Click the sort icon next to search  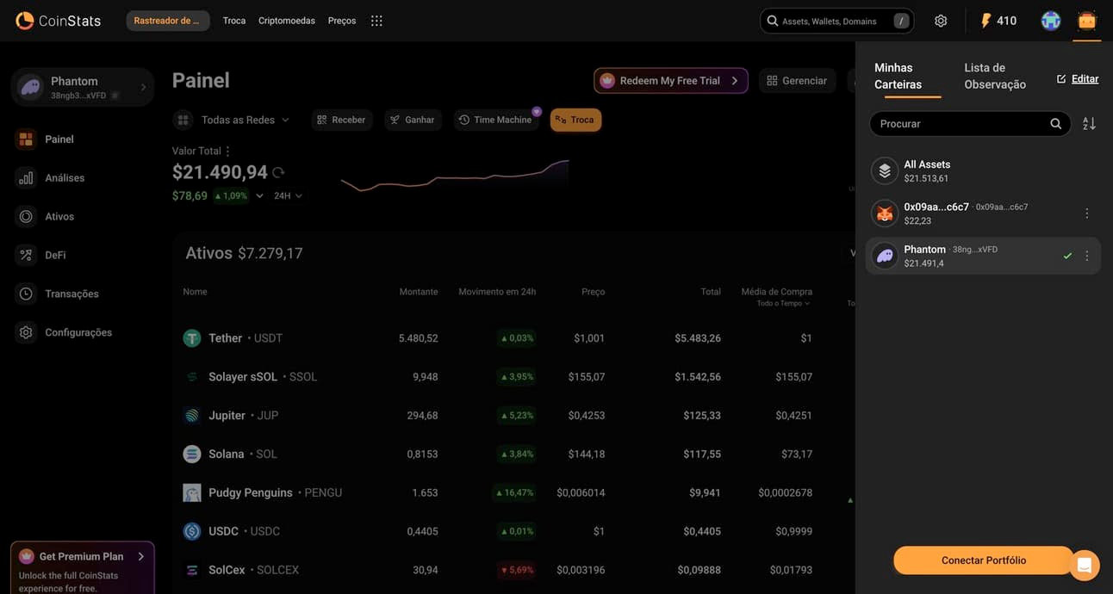tap(1089, 124)
